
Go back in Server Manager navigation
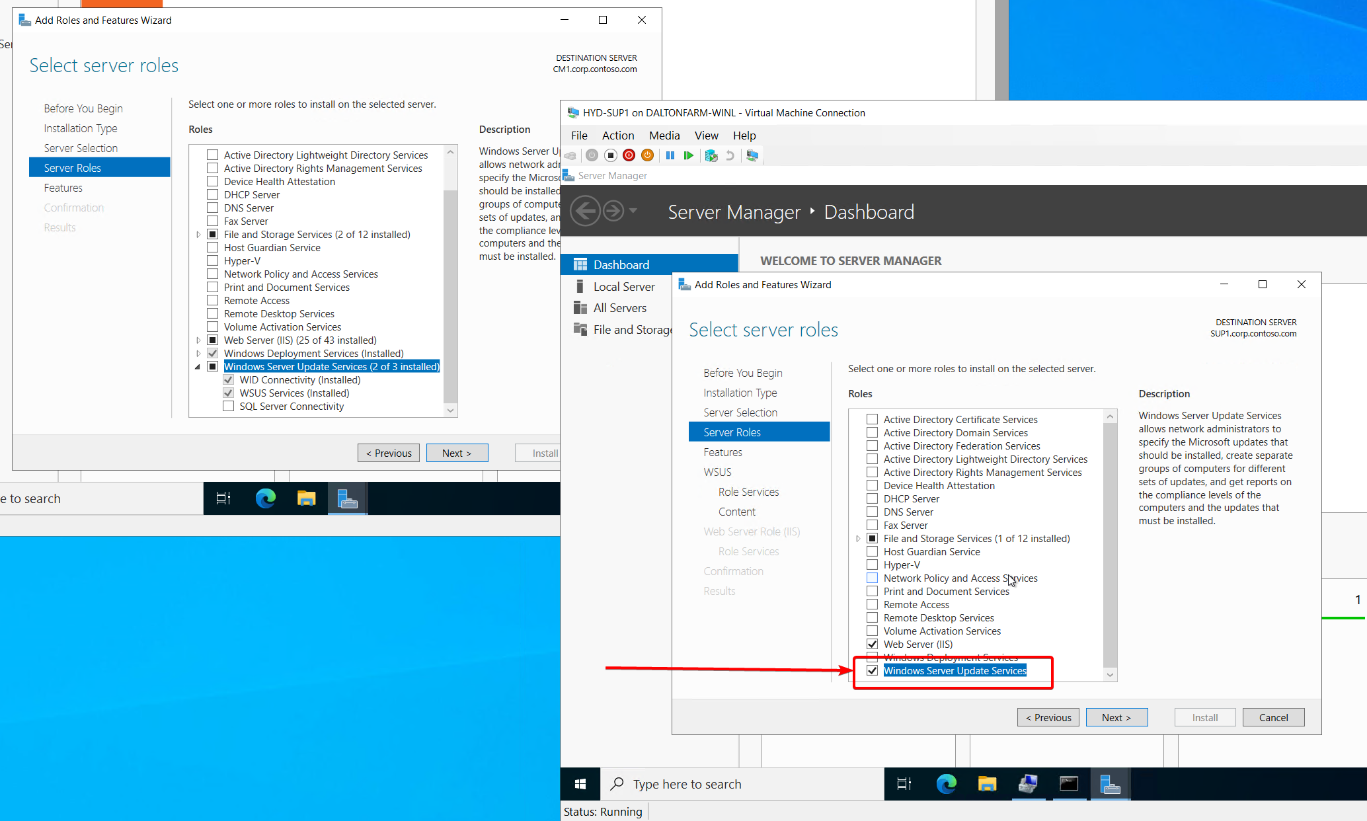click(x=585, y=212)
